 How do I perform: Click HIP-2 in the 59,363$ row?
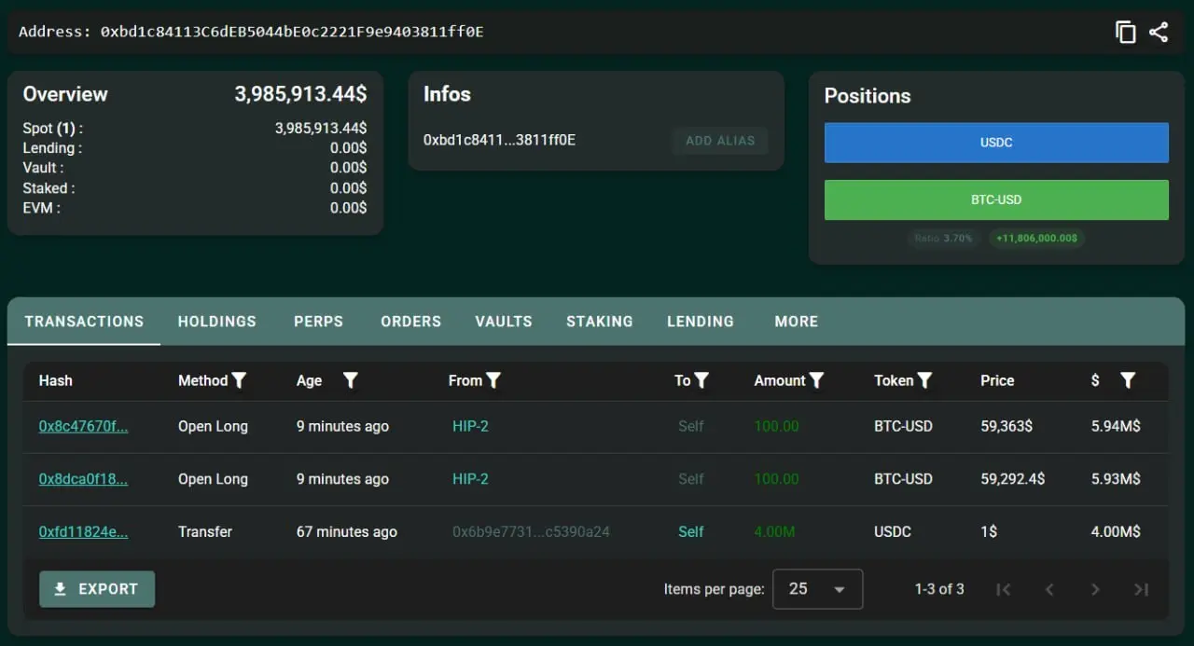pos(470,426)
